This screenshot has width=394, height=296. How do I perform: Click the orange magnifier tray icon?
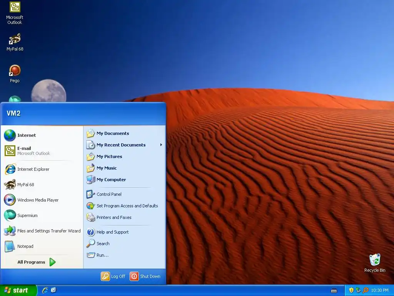point(366,290)
